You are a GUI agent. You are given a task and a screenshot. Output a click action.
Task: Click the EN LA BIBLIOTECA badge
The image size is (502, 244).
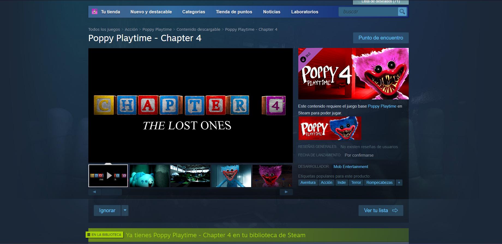tap(104, 235)
